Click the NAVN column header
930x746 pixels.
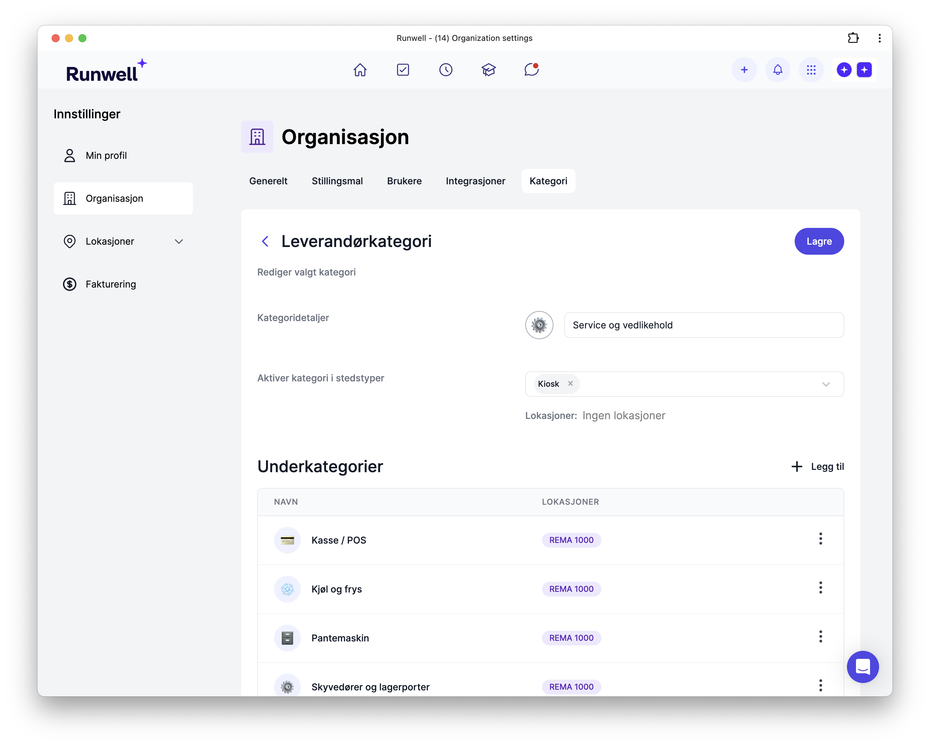286,502
